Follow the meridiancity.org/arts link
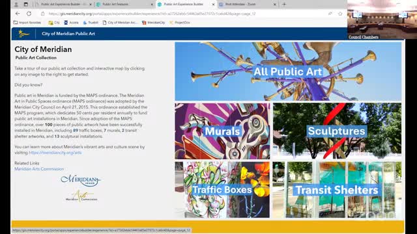Image resolution: width=417 pixels, height=234 pixels. (55, 153)
